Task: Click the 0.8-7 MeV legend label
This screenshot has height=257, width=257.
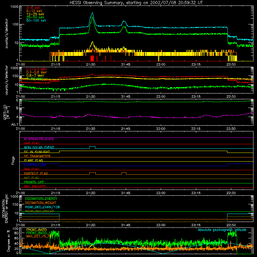Action: pos(35,75)
